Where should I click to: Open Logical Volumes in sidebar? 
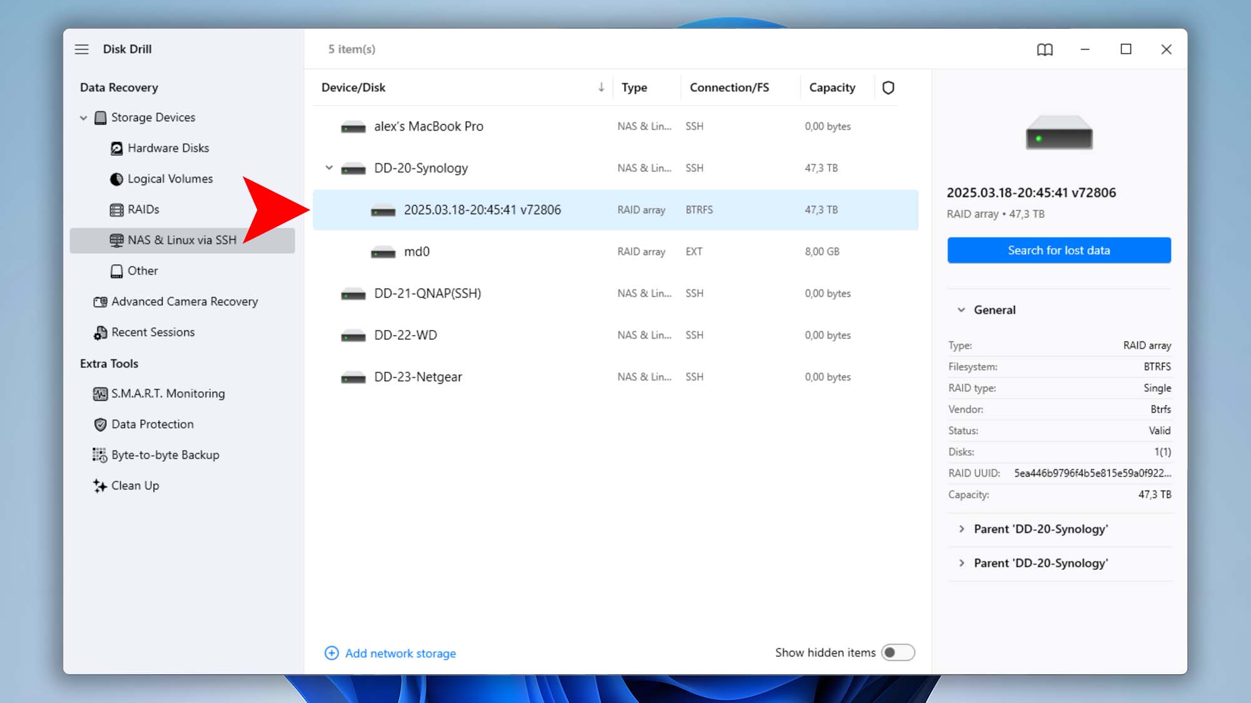tap(170, 179)
